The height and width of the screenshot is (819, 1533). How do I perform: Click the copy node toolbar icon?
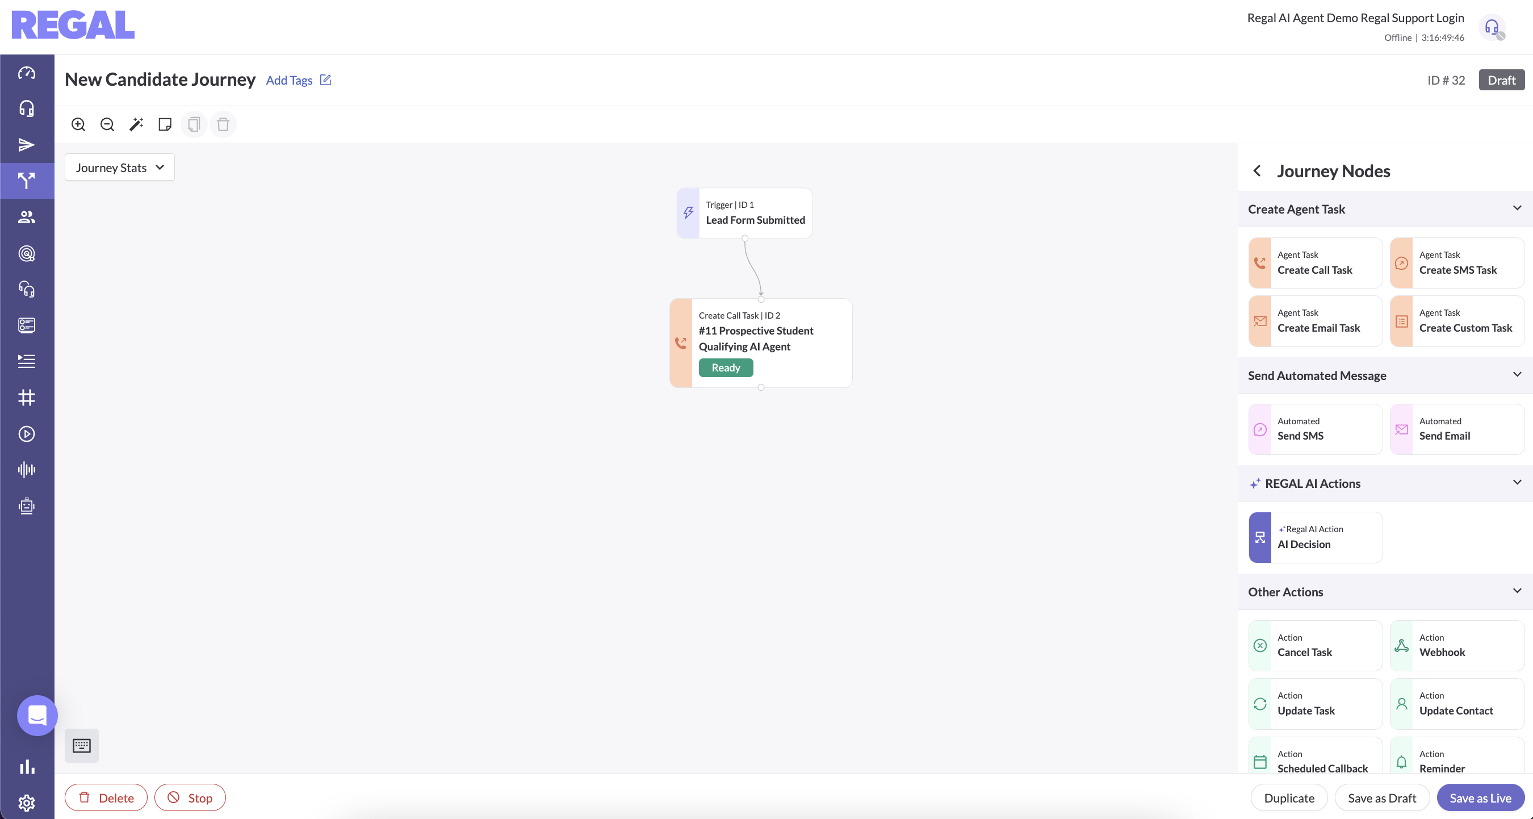[194, 124]
